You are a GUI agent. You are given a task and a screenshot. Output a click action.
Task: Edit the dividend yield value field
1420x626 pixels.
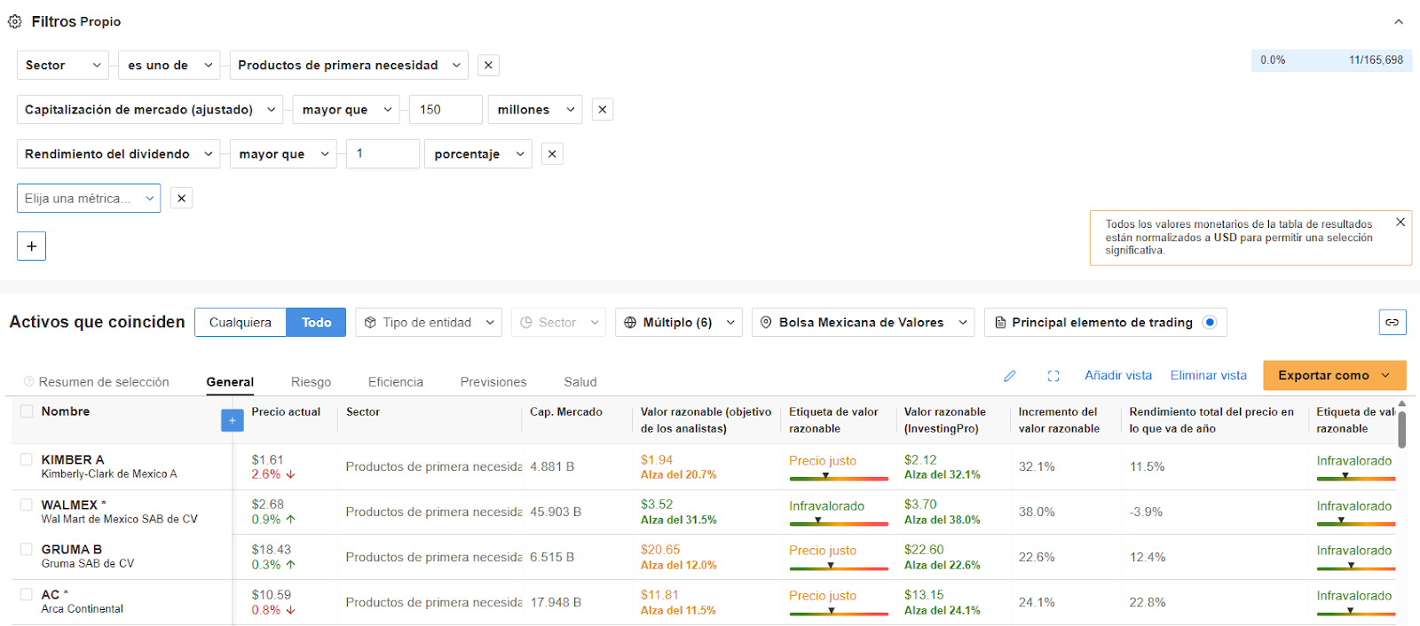383,154
